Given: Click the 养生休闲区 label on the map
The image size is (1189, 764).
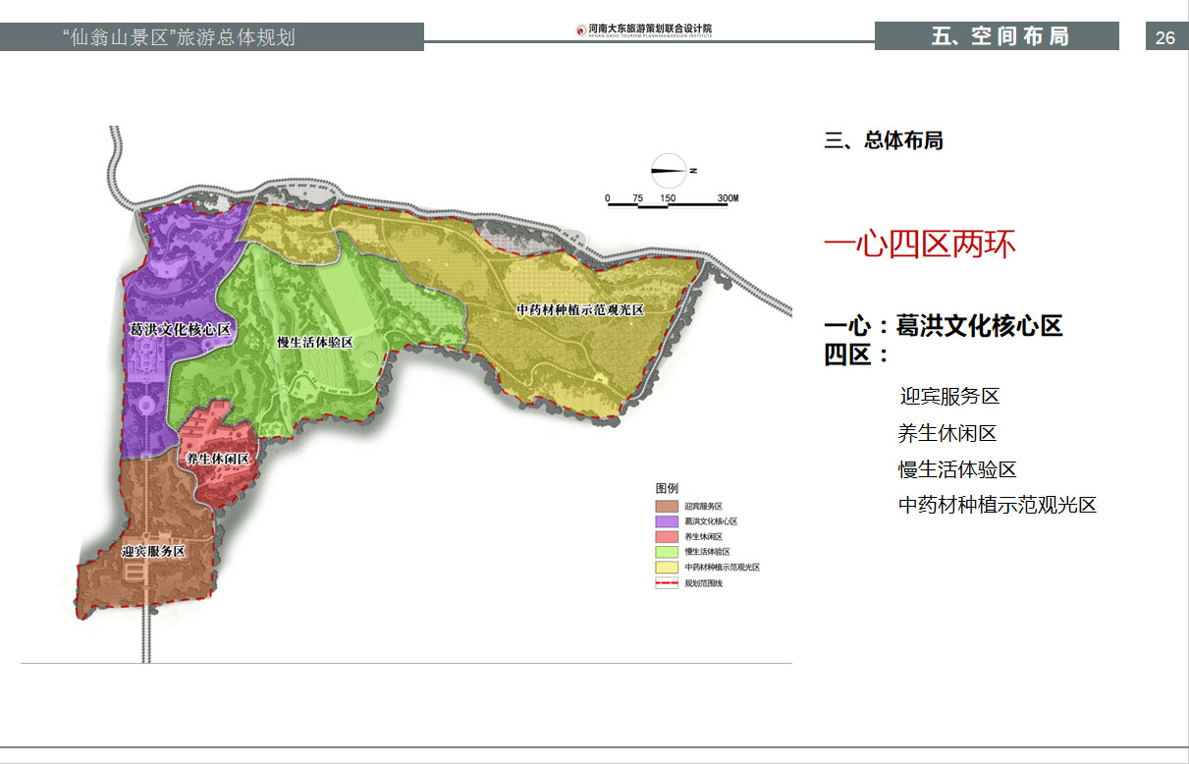Looking at the screenshot, I should [218, 459].
